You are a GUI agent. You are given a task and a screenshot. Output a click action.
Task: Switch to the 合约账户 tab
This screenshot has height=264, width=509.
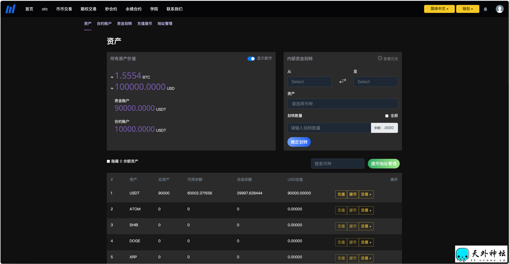(104, 23)
